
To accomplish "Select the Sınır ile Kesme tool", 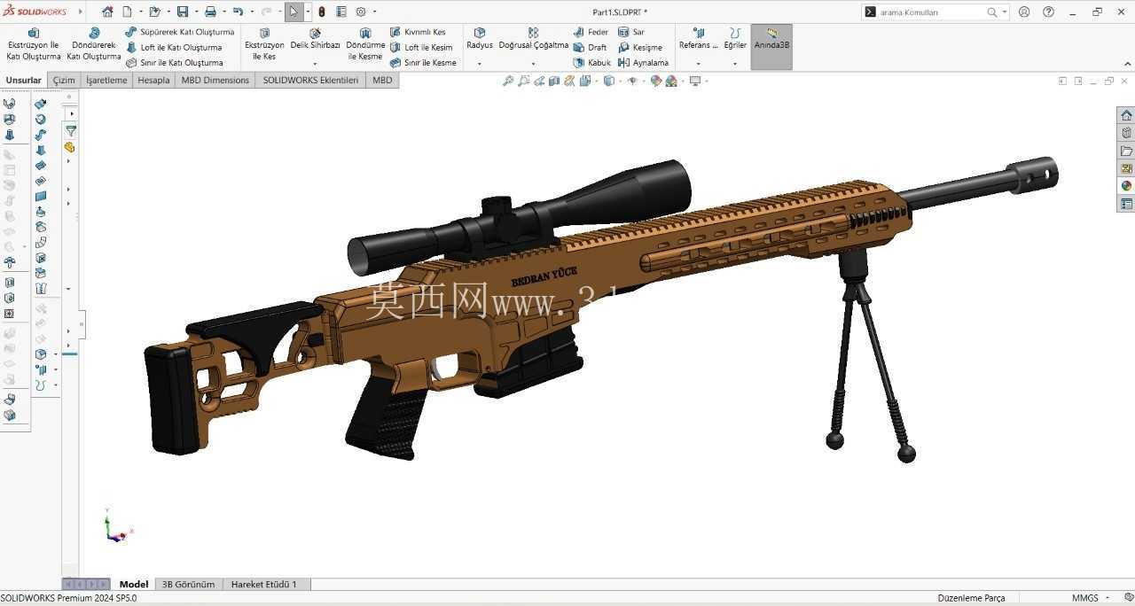I will (x=423, y=63).
